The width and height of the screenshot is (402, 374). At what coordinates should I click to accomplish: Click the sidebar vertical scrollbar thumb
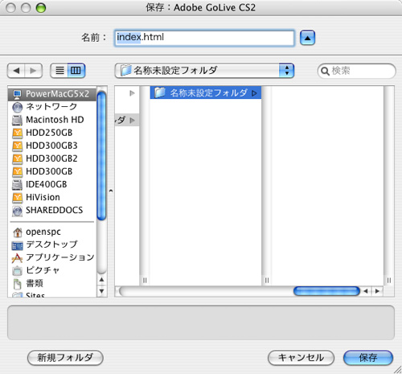101,156
